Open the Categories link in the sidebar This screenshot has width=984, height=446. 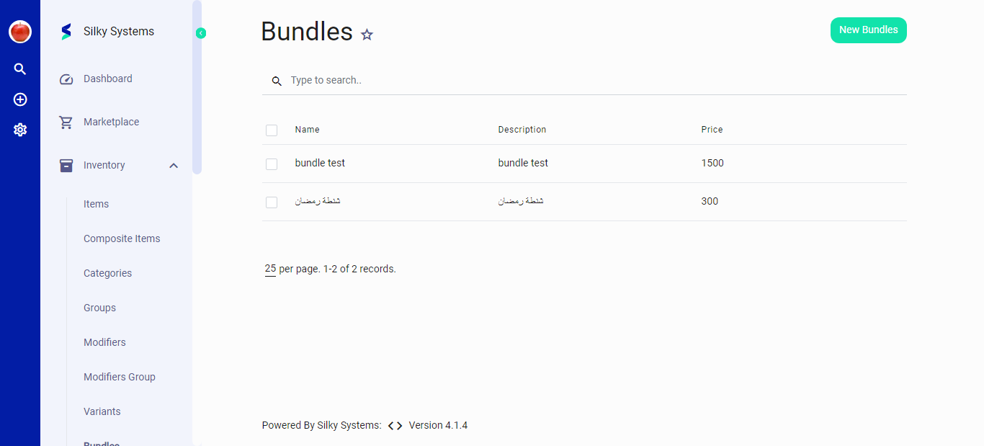(x=107, y=273)
